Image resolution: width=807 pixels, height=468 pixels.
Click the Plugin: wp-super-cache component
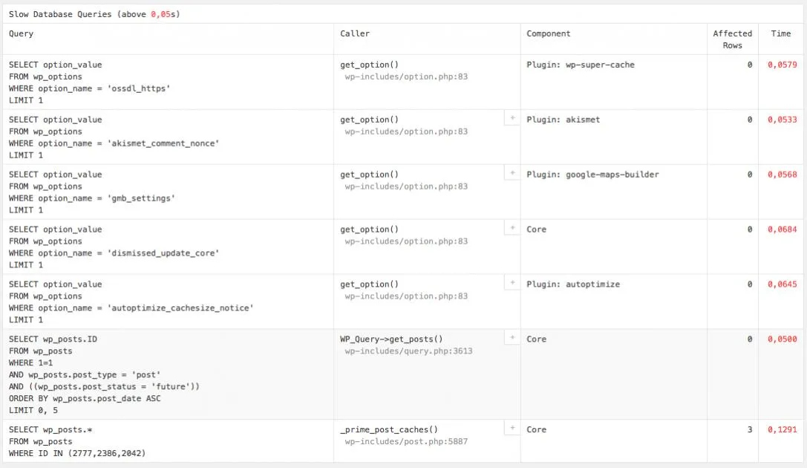tap(580, 65)
